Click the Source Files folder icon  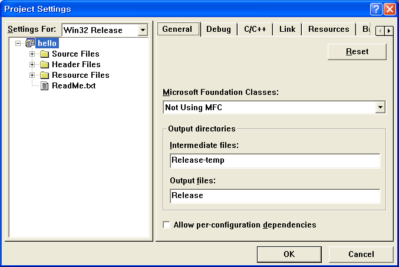click(44, 54)
